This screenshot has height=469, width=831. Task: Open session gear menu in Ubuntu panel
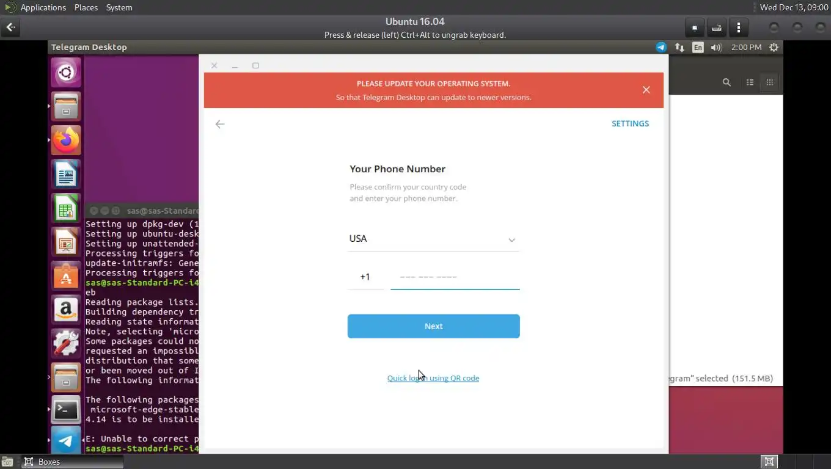coord(774,47)
